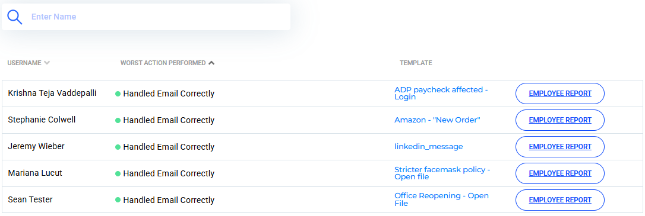Image resolution: width=645 pixels, height=216 pixels.
Task: View Employee Report for Mariana Lucut
Action: pyautogui.click(x=560, y=173)
